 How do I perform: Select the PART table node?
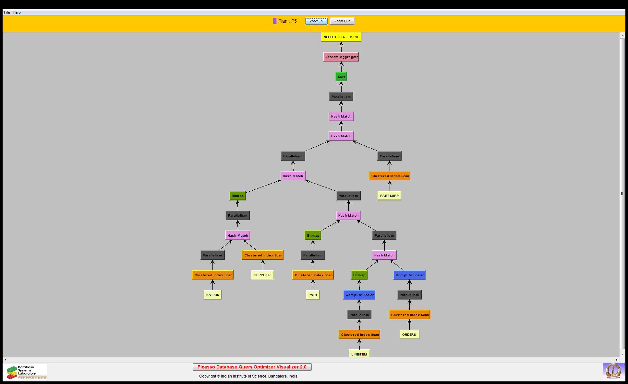click(x=313, y=295)
